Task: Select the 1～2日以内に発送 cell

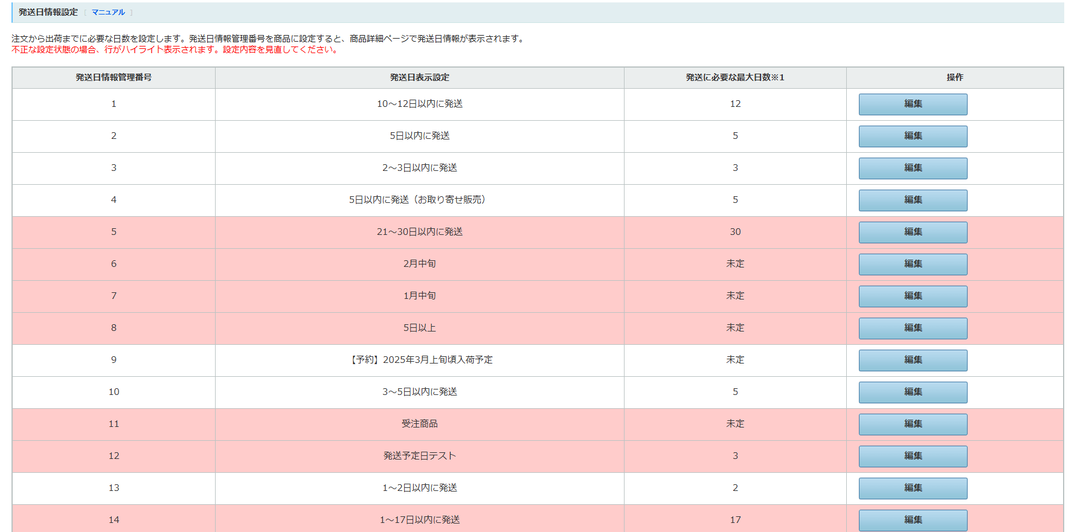Action: pyautogui.click(x=420, y=488)
